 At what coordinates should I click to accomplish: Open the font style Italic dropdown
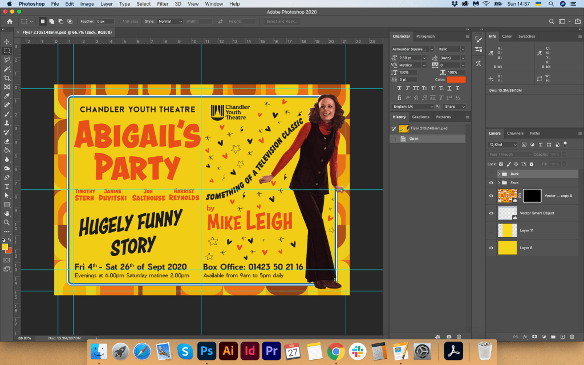(x=451, y=50)
